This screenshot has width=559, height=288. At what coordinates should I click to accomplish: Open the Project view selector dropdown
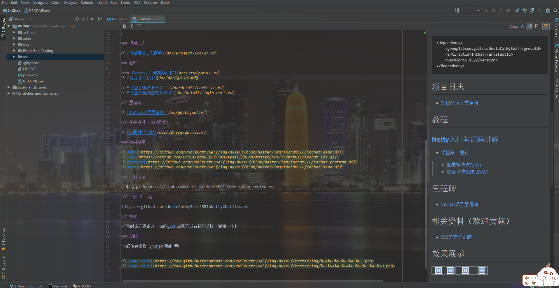(x=20, y=19)
